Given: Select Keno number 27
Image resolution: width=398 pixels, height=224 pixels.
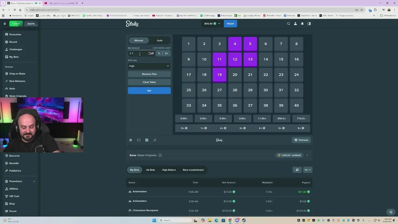Looking at the screenshot, I should pyautogui.click(x=220, y=90).
